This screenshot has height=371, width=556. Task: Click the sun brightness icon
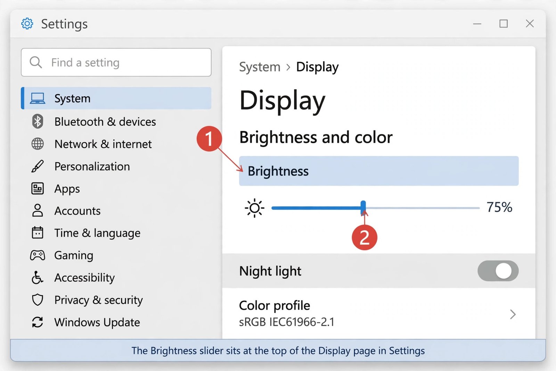[x=254, y=208]
